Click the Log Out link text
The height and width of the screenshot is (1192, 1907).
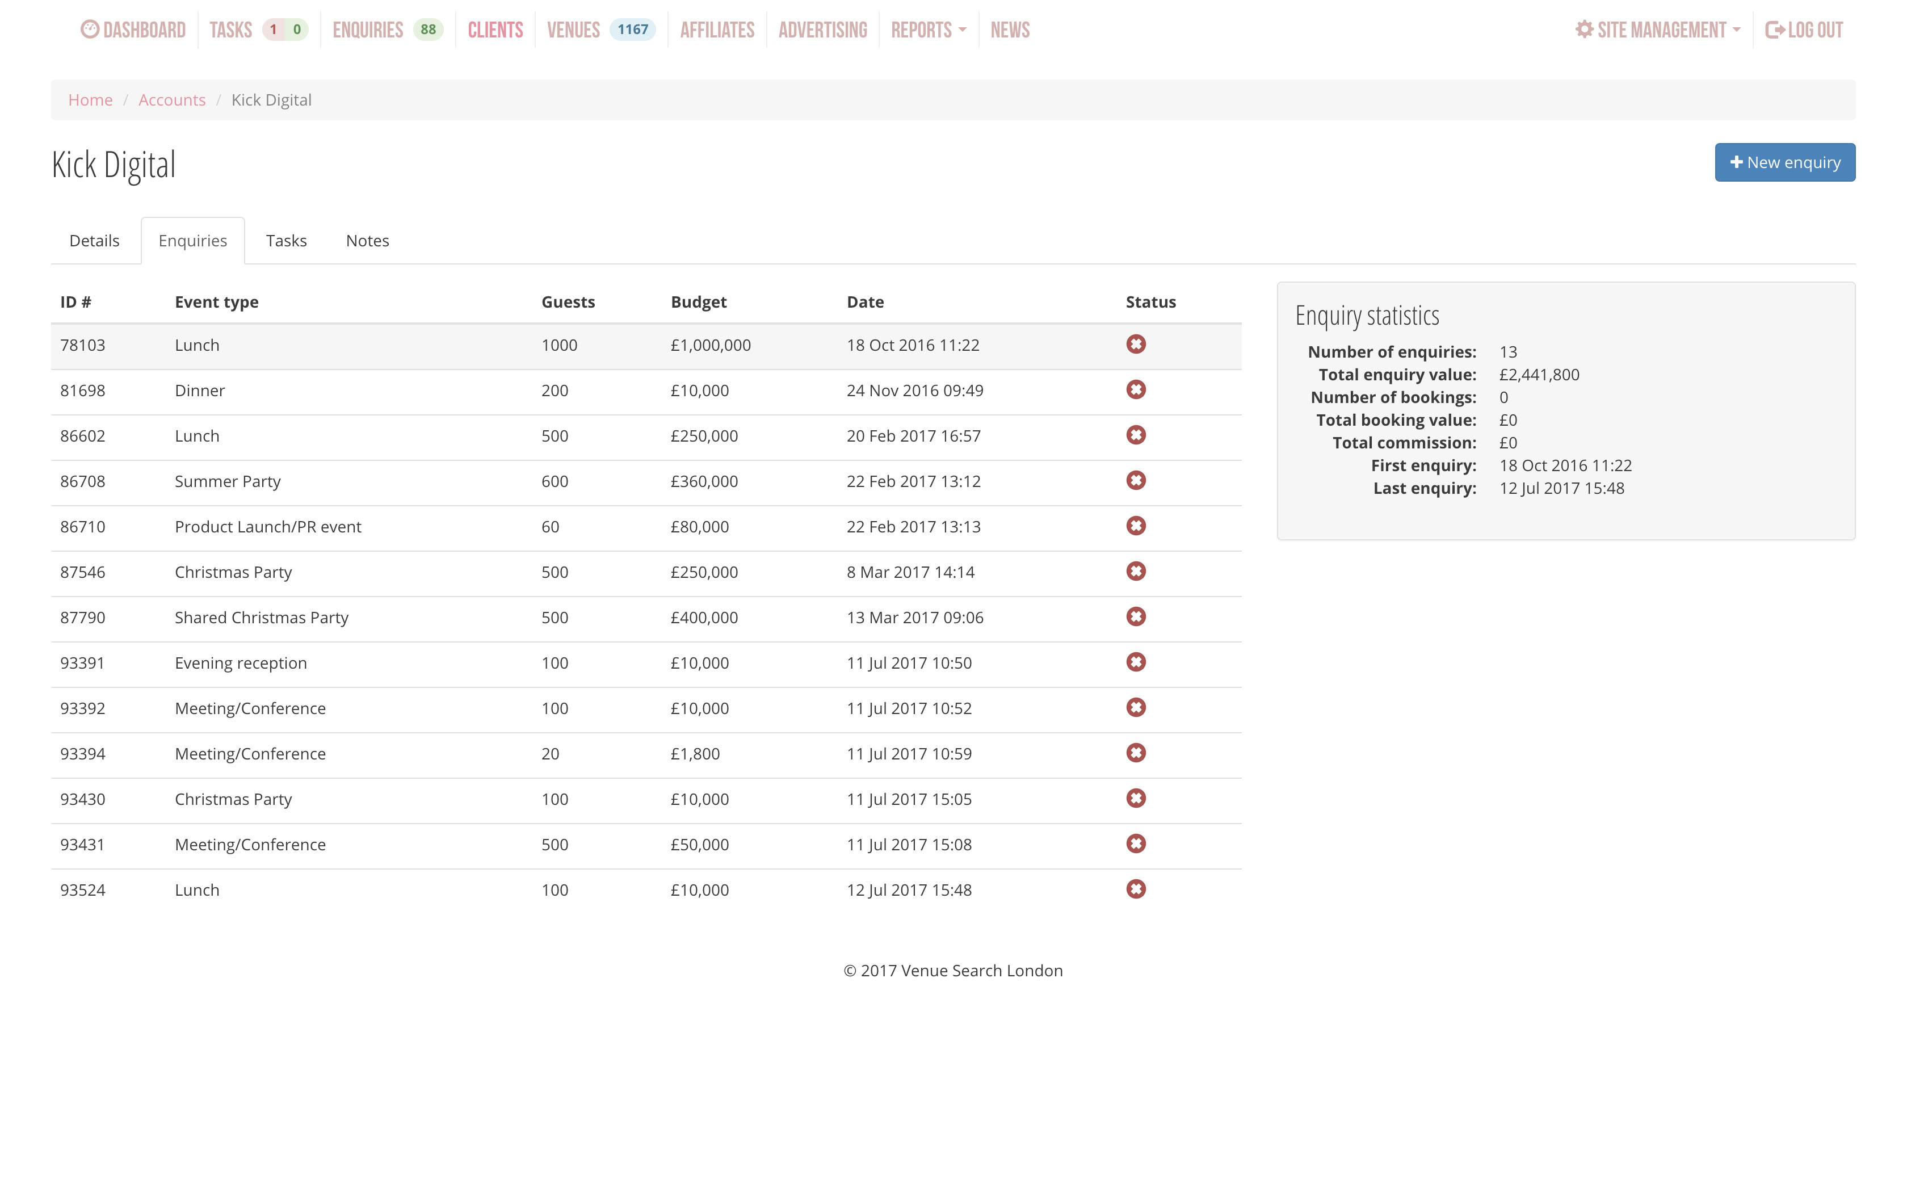pos(1816,30)
